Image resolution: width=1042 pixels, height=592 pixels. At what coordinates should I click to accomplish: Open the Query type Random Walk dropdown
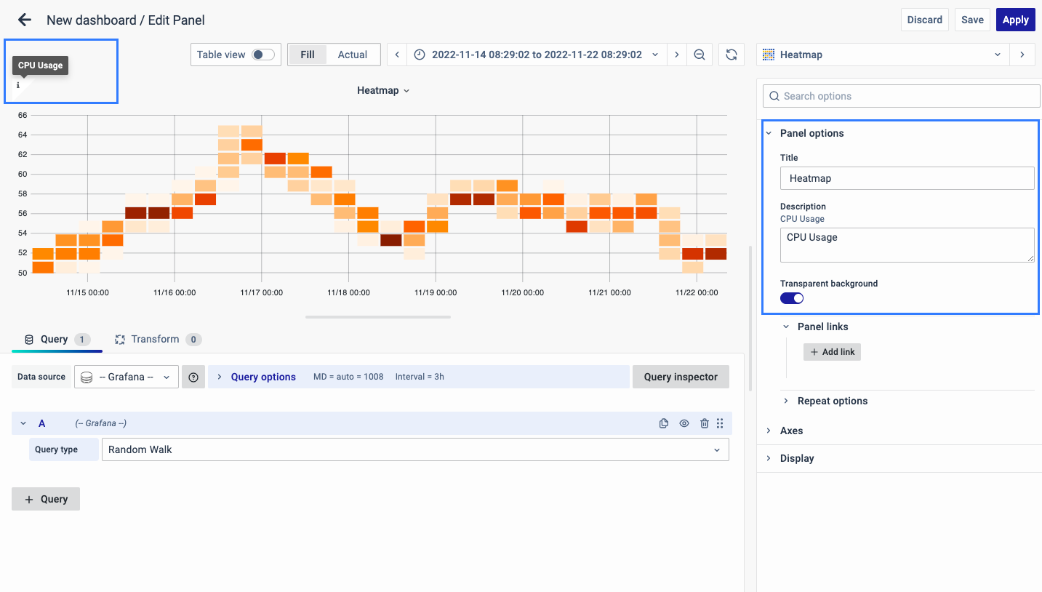(x=414, y=449)
